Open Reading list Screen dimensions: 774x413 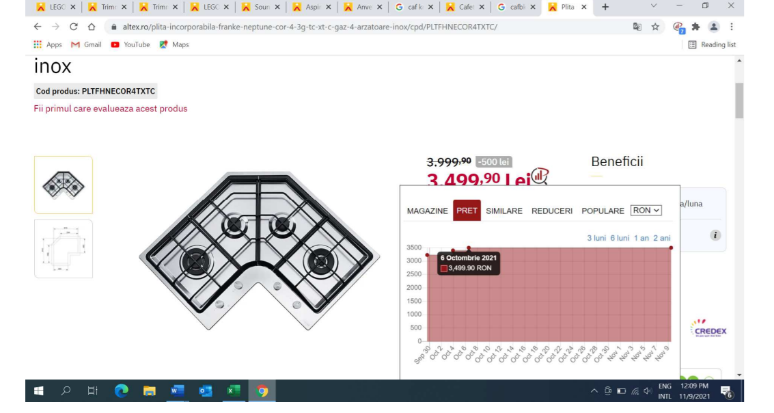(712, 44)
